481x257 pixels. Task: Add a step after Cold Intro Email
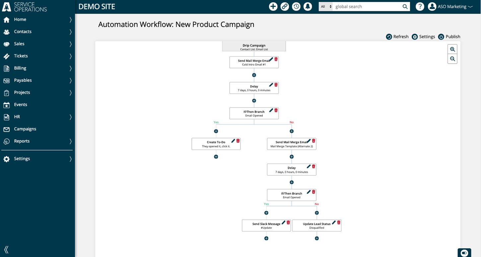(254, 75)
